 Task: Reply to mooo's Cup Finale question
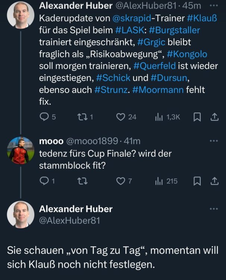tap(44, 181)
